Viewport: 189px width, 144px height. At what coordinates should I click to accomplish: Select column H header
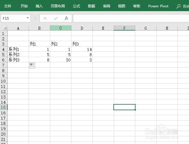click(x=167, y=28)
